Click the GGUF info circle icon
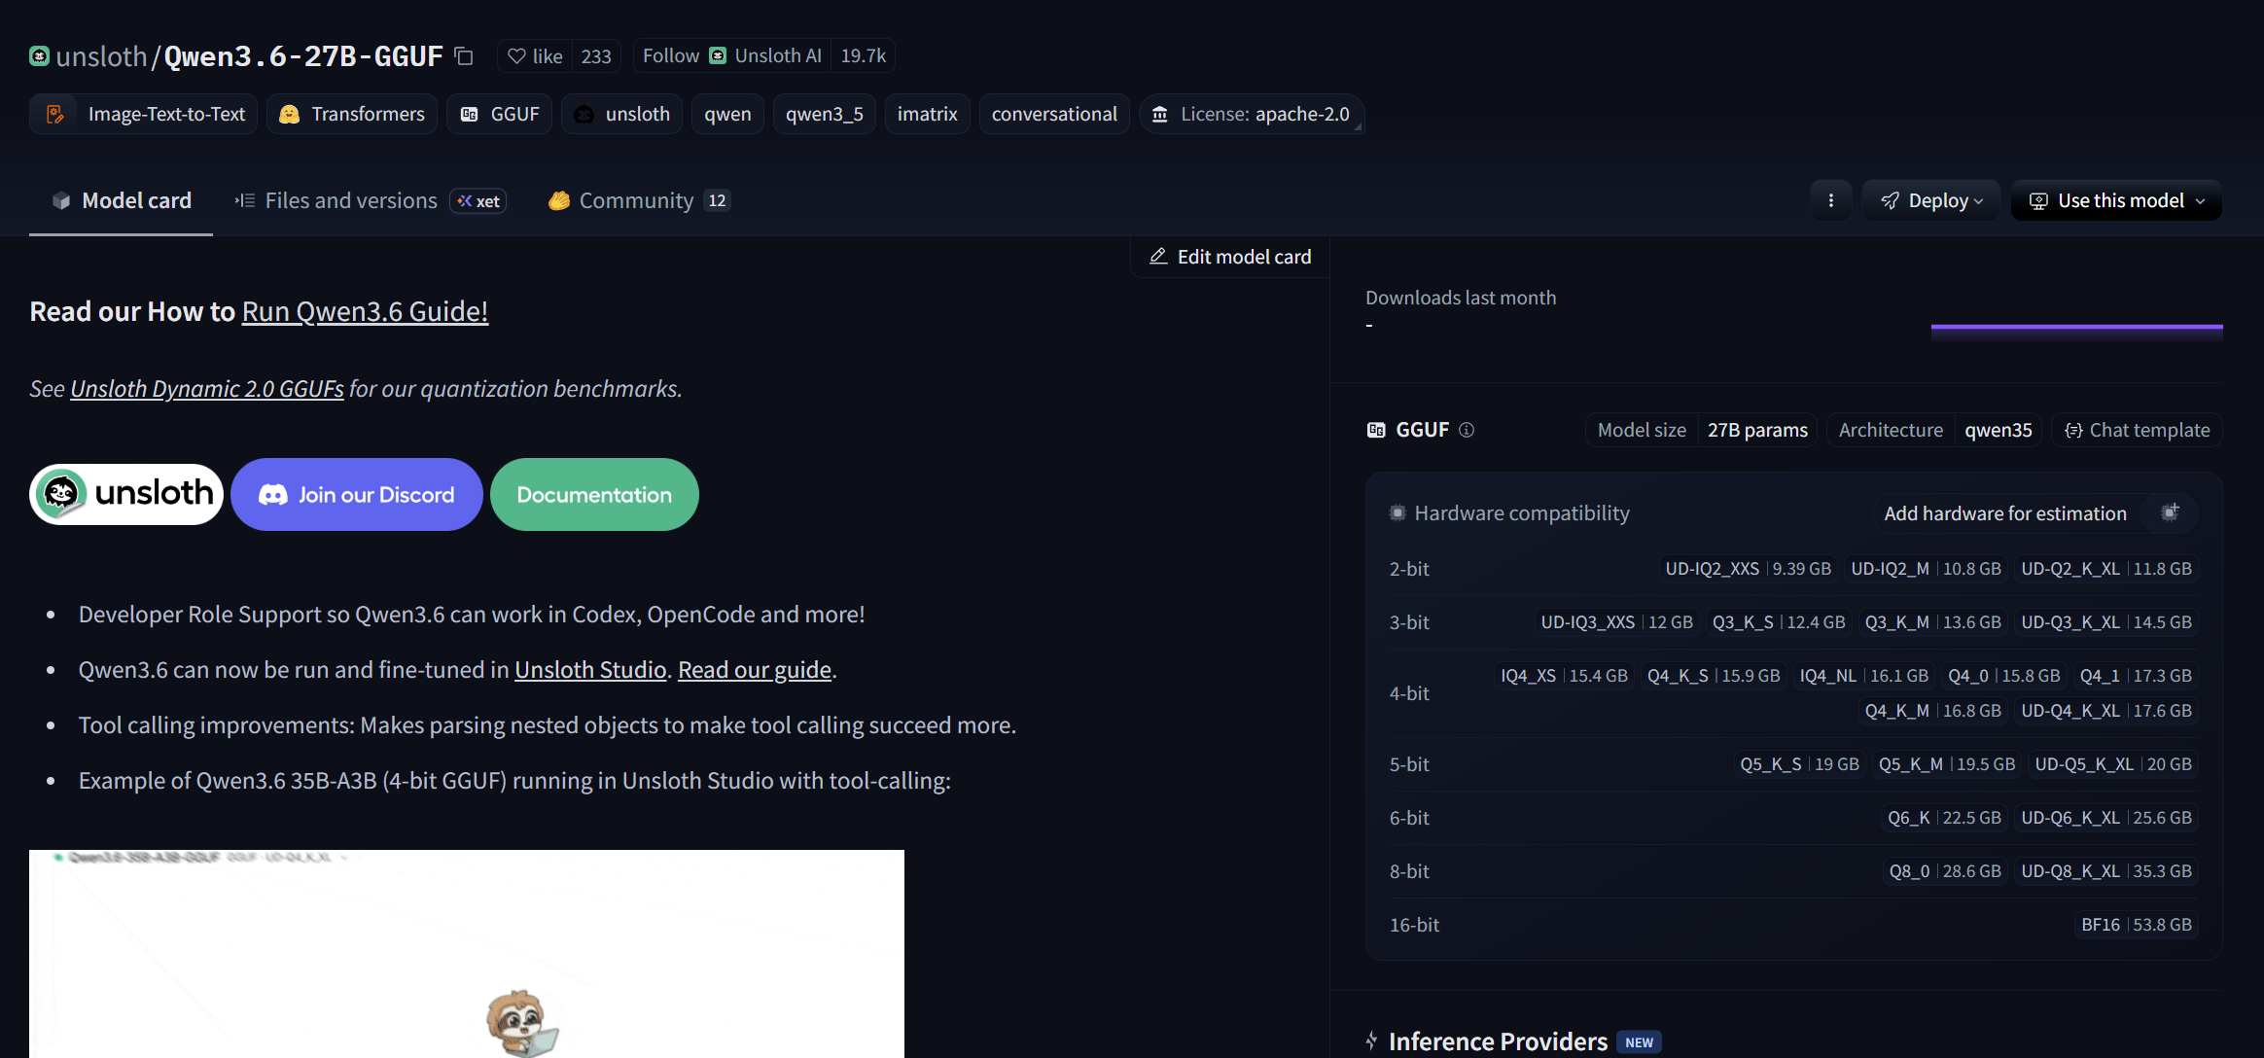Image resolution: width=2264 pixels, height=1058 pixels. click(1467, 430)
